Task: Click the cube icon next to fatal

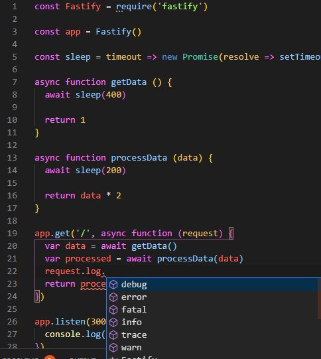Action: tap(113, 310)
